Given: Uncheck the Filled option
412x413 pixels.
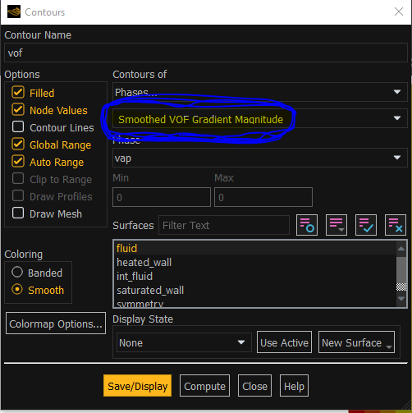Looking at the screenshot, I should 18,93.
